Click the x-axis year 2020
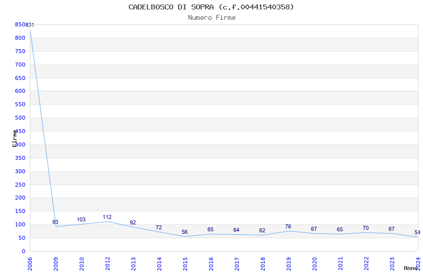The width and height of the screenshot is (423, 273). (315, 264)
